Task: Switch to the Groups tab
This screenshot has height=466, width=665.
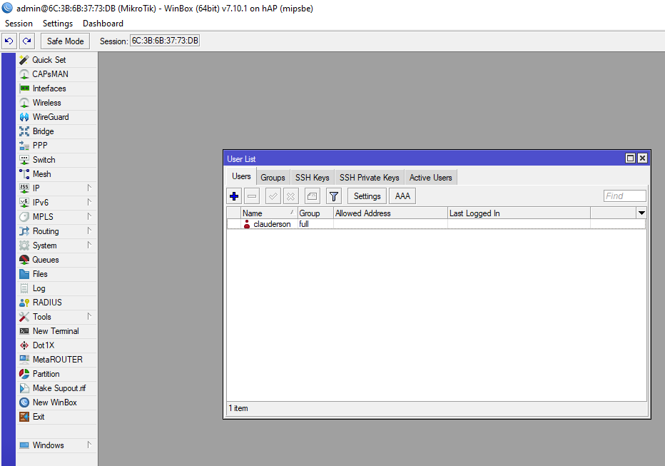Action: [273, 178]
